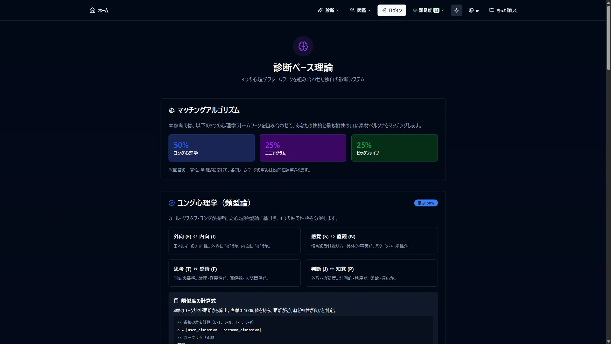Click the blue 50% ユング心理学 card
This screenshot has width=611, height=344.
pyautogui.click(x=212, y=148)
